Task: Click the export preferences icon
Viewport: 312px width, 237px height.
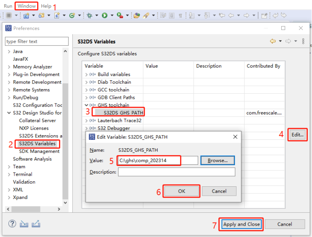Action: [36, 224]
